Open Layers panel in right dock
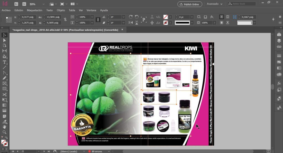The image size is (283, 153). 279,41
